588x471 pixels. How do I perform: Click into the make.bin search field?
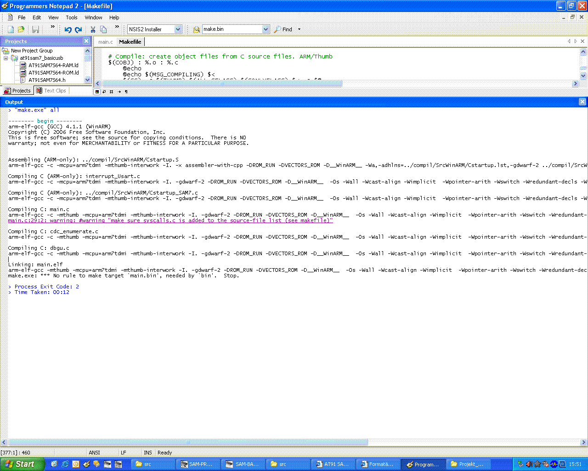pos(232,29)
